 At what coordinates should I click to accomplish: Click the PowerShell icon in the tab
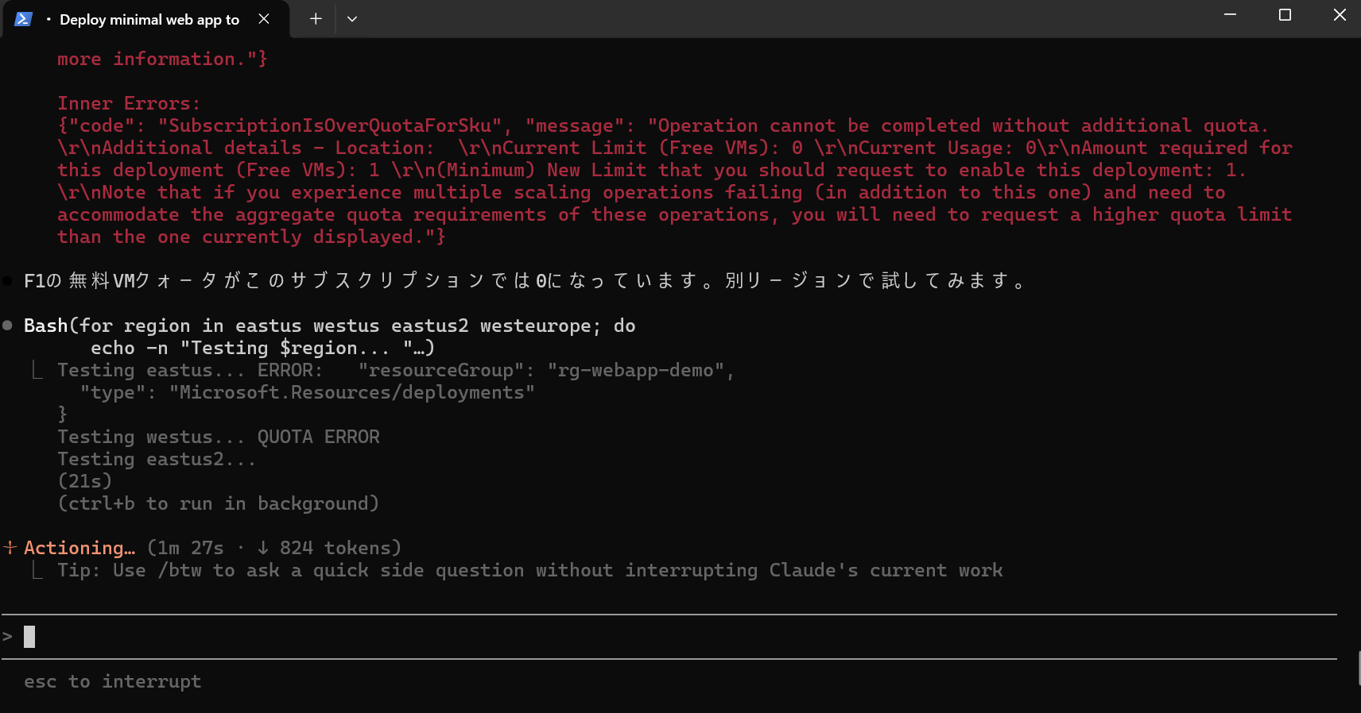[23, 19]
